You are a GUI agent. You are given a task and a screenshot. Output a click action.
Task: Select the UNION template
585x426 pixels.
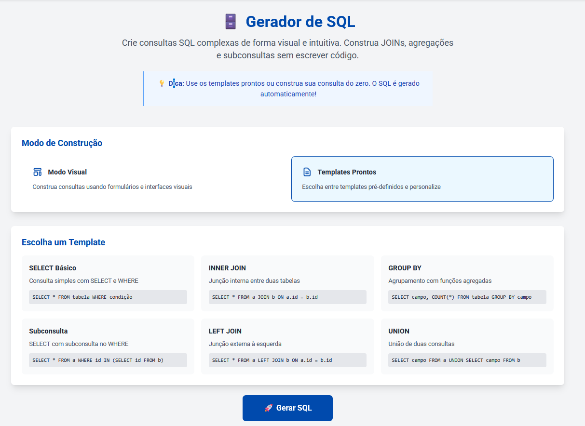tap(467, 346)
